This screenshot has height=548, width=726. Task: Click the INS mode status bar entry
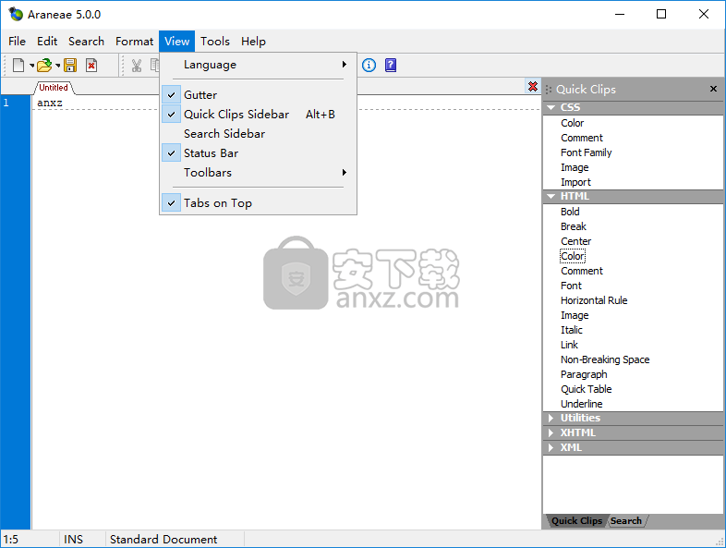pos(73,539)
